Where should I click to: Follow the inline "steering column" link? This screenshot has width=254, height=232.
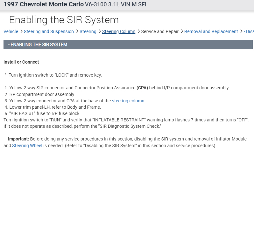(128, 101)
